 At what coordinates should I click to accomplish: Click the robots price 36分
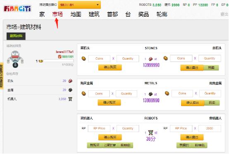151,139
